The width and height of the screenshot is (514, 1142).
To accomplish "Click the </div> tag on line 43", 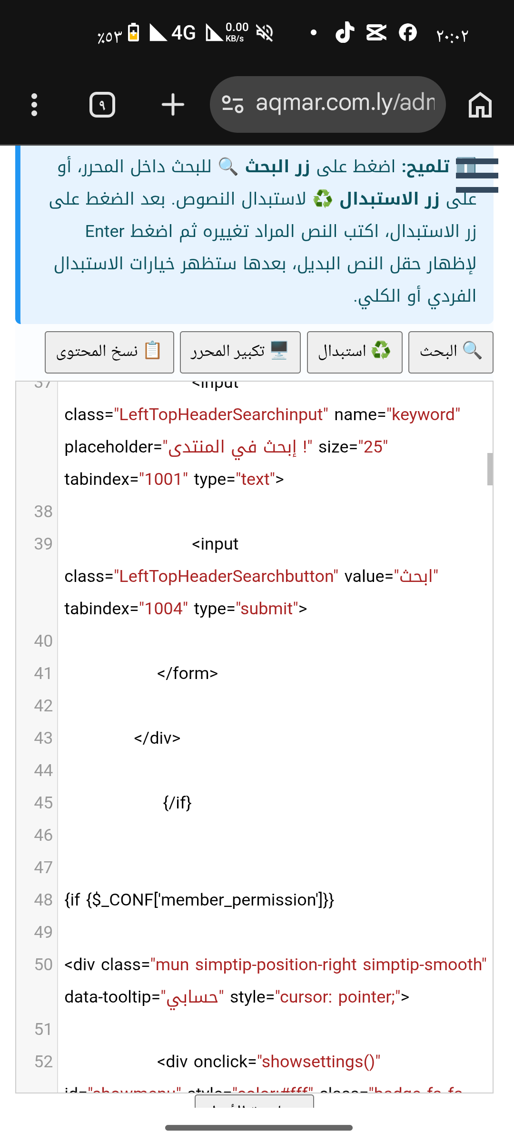I will point(158,738).
